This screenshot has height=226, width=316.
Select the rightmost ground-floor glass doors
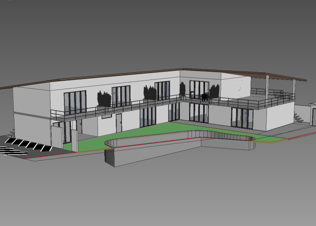pos(242,118)
